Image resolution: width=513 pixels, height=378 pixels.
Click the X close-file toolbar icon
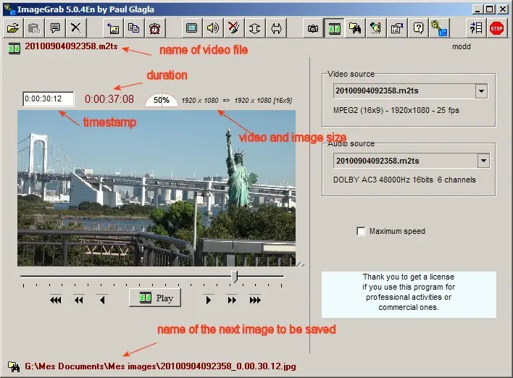click(x=75, y=28)
